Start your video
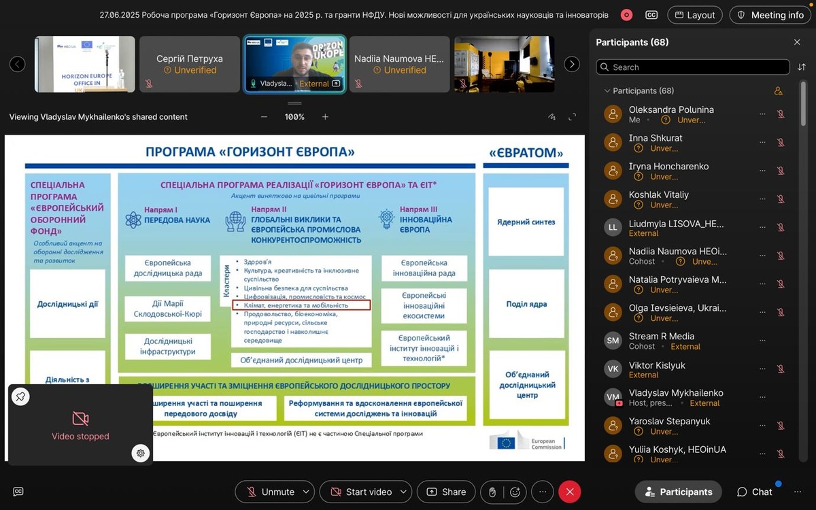 tap(361, 492)
